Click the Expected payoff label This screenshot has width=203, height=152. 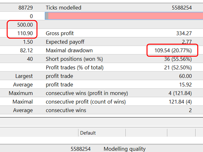[65, 42]
